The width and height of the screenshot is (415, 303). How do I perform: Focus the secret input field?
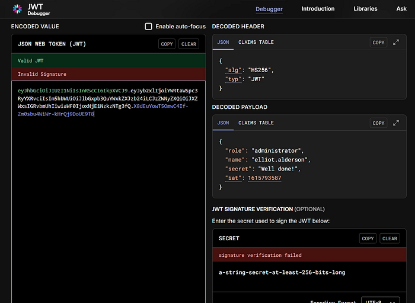pos(309,276)
